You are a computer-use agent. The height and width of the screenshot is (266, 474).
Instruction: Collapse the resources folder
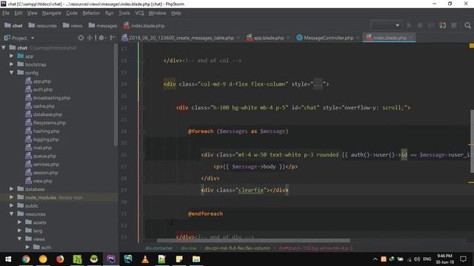12,214
